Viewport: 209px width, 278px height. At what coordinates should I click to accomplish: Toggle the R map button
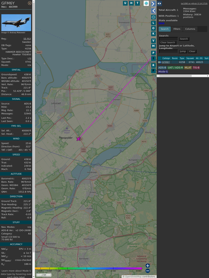click(x=153, y=65)
